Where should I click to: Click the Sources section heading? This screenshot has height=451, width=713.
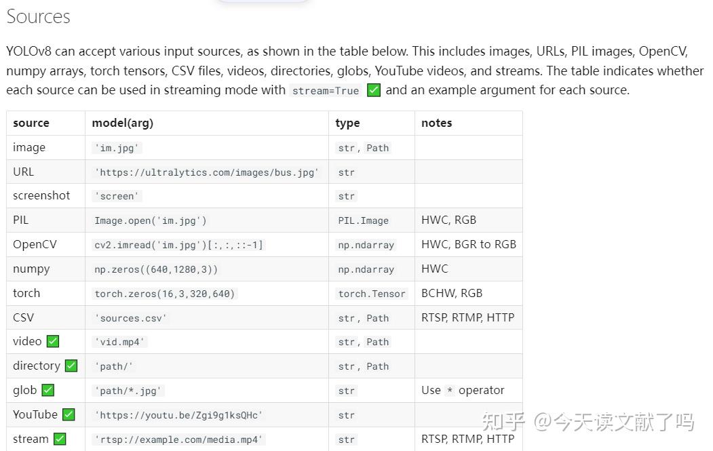(38, 17)
